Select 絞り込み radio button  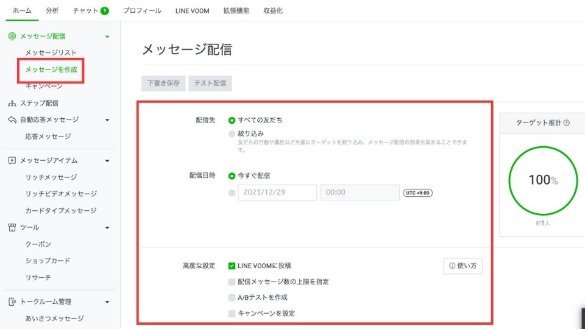point(232,133)
